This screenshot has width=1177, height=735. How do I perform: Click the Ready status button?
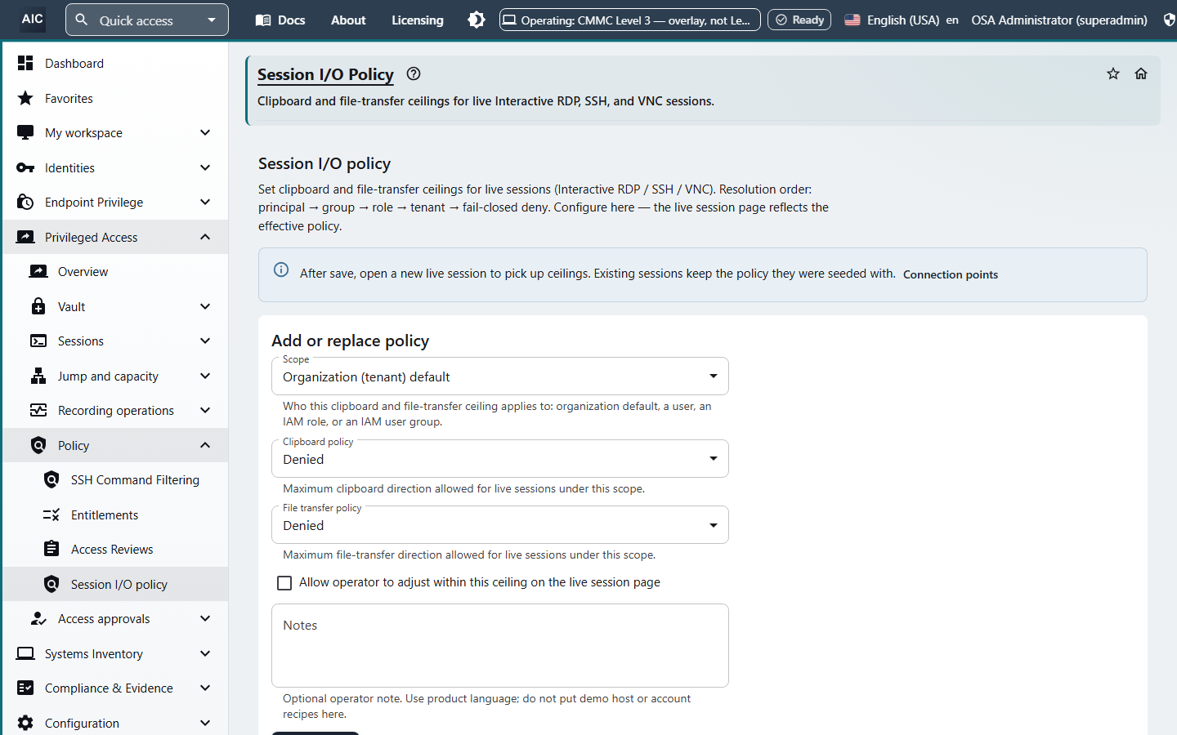click(799, 20)
